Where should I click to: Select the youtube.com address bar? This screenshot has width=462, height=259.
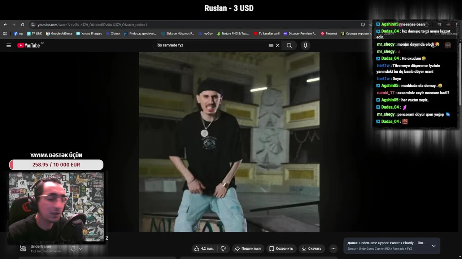195,25
